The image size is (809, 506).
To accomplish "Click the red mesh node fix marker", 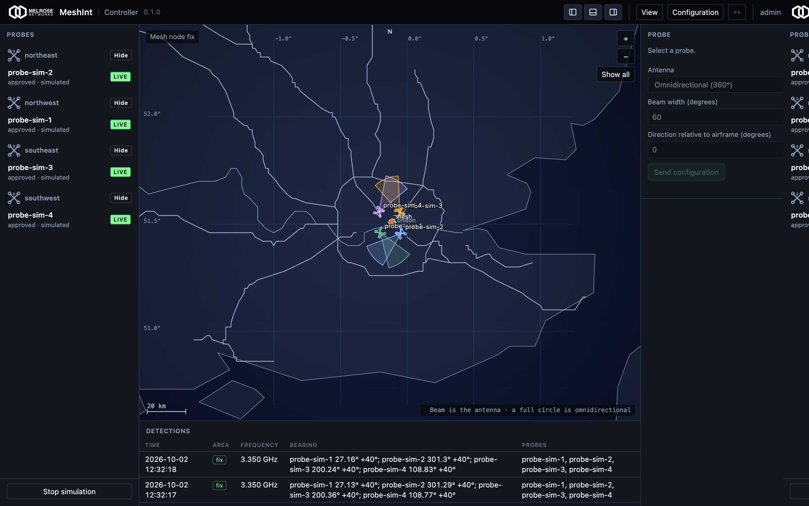I will pos(392,222).
